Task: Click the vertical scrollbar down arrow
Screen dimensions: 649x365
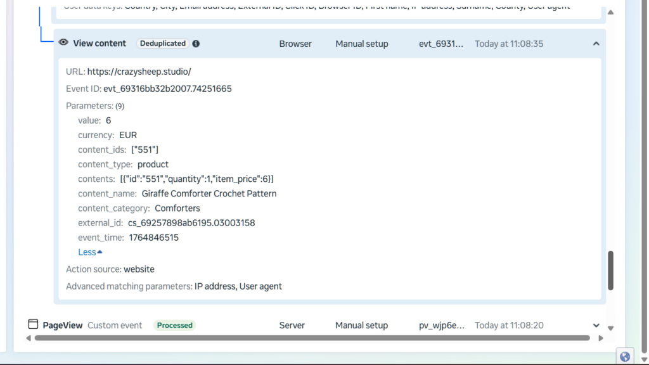Action: (x=610, y=328)
